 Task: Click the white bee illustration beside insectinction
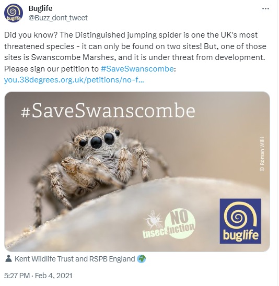click(x=153, y=220)
